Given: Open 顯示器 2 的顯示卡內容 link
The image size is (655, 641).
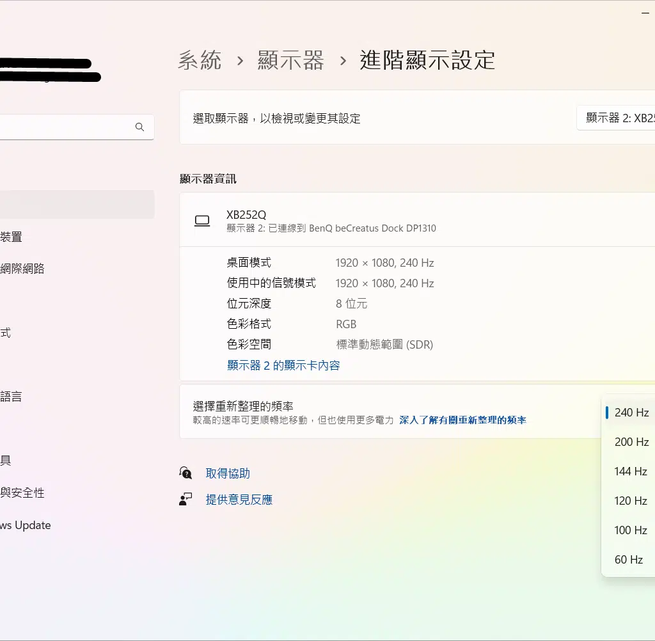Looking at the screenshot, I should click(x=283, y=365).
